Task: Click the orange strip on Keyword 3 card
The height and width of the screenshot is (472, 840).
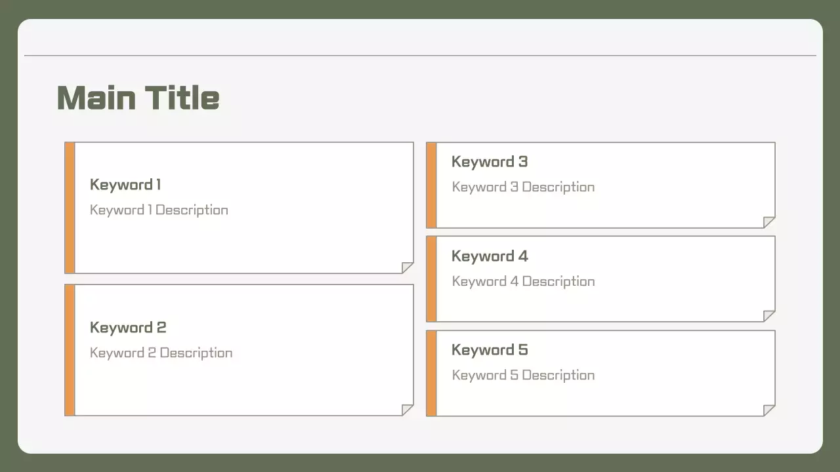Action: click(431, 186)
